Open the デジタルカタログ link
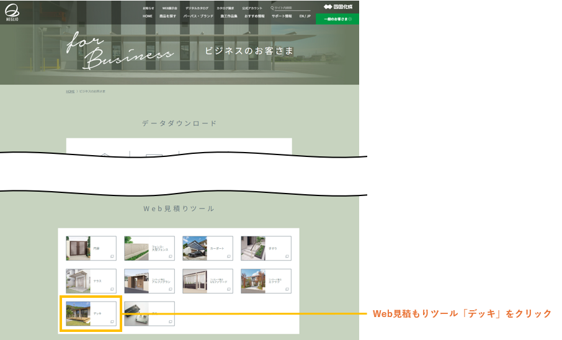Screen dimensions: 562x340 click(x=197, y=8)
